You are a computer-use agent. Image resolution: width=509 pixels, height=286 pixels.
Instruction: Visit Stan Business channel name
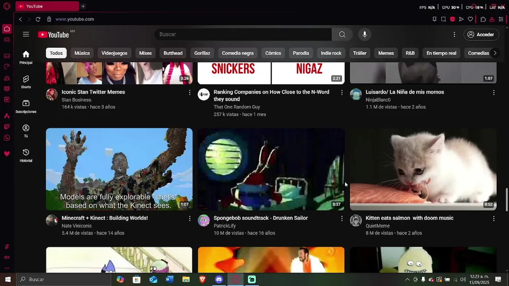click(x=77, y=100)
